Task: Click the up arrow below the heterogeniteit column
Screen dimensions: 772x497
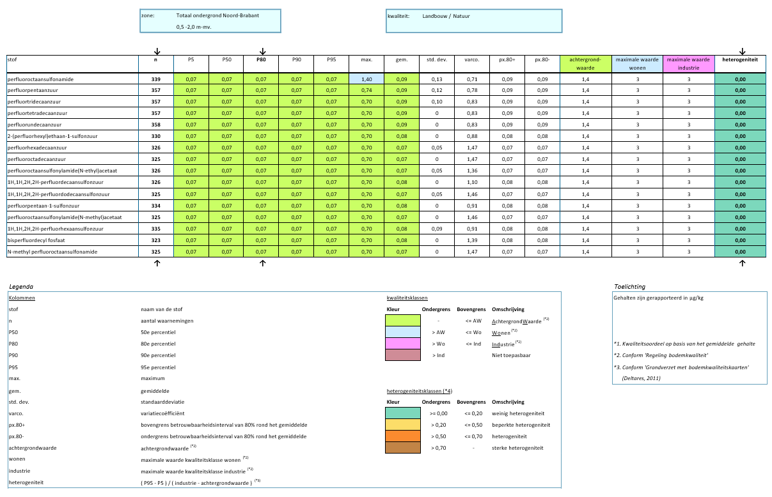Action: tap(742, 263)
